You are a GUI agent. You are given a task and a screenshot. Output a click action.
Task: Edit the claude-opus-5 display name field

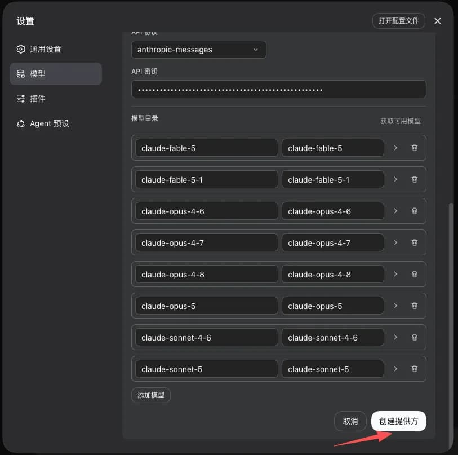(333, 306)
